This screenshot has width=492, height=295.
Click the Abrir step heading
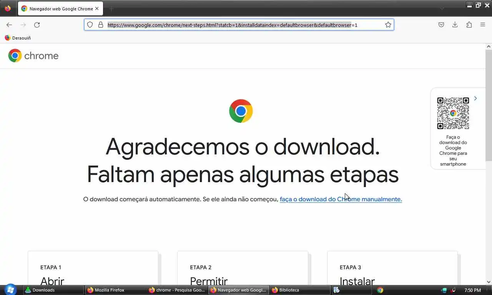tap(52, 281)
